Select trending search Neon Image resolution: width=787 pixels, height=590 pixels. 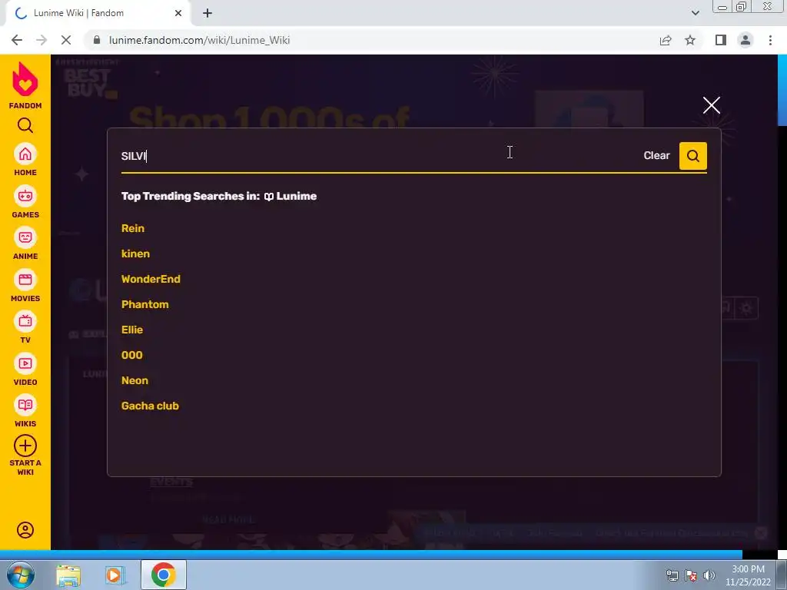coord(134,380)
